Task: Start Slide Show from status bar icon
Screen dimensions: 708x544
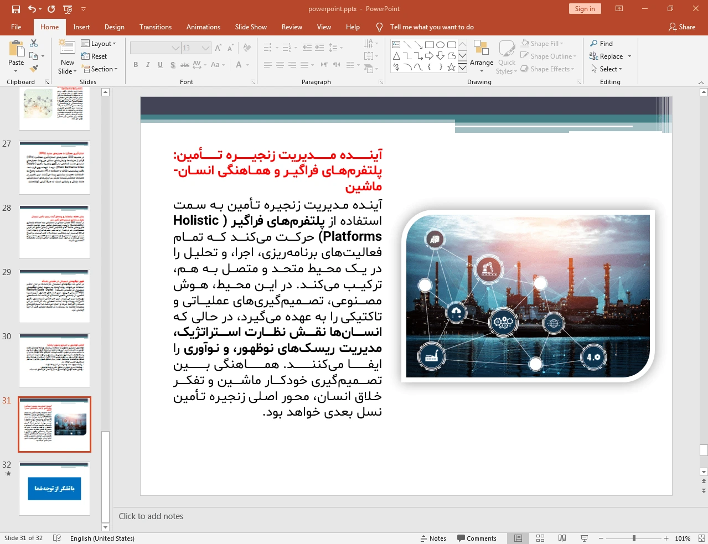Action: (584, 538)
